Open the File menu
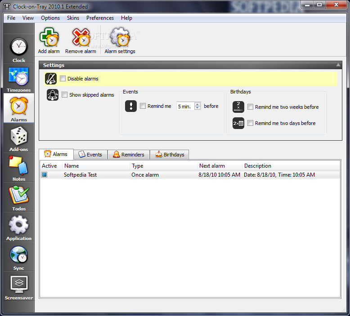The height and width of the screenshot is (316, 350). (x=11, y=18)
